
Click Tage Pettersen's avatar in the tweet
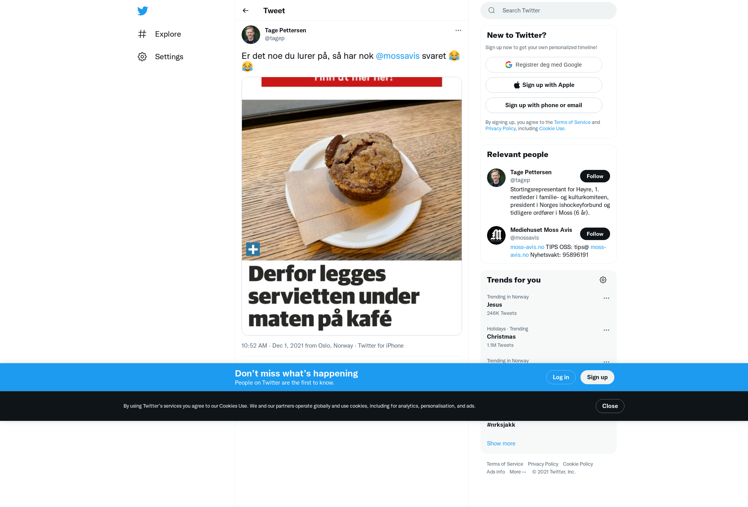point(251,35)
